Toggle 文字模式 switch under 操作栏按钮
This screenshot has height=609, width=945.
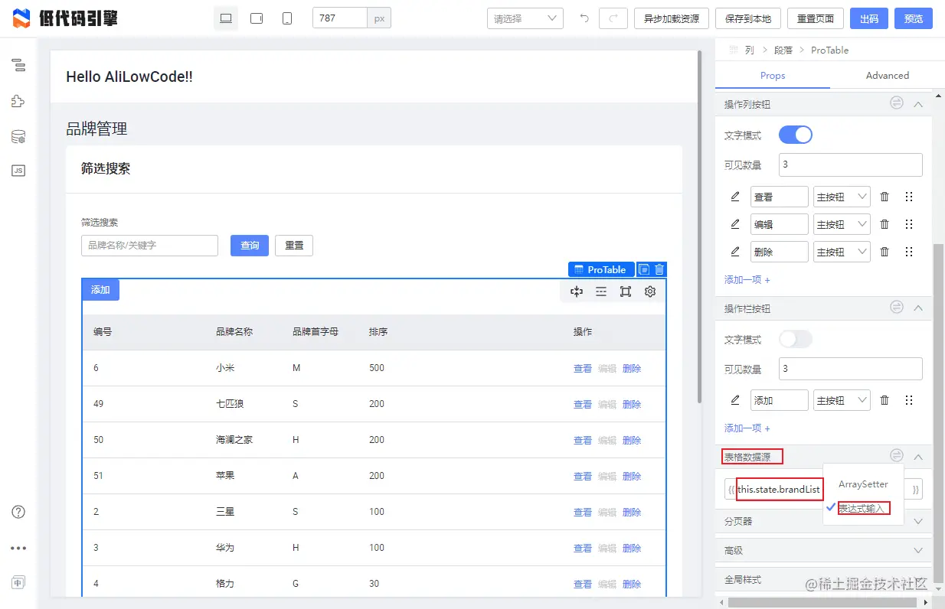[x=796, y=339]
